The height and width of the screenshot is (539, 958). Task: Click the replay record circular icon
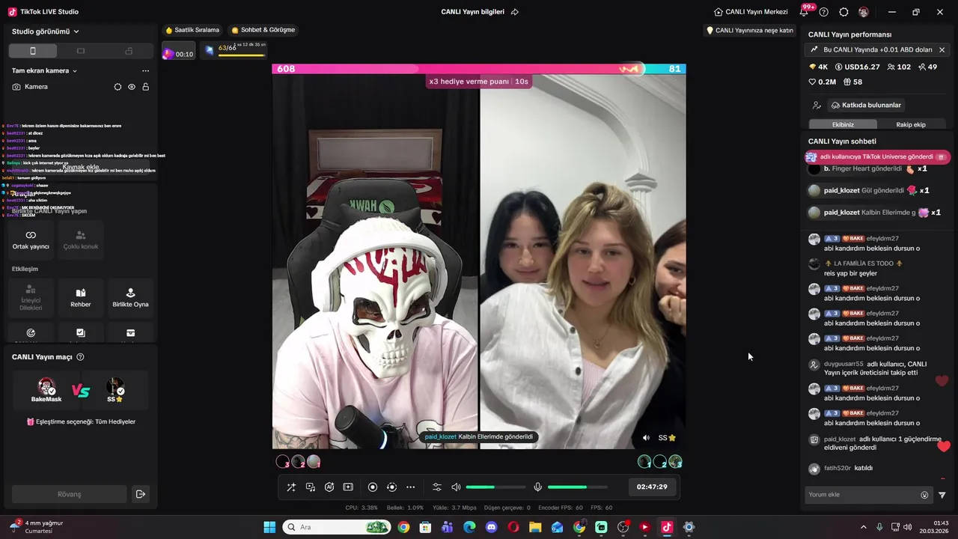click(391, 487)
